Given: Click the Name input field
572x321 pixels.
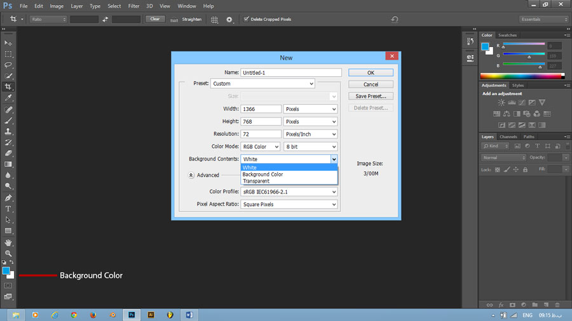Looking at the screenshot, I should [x=290, y=73].
